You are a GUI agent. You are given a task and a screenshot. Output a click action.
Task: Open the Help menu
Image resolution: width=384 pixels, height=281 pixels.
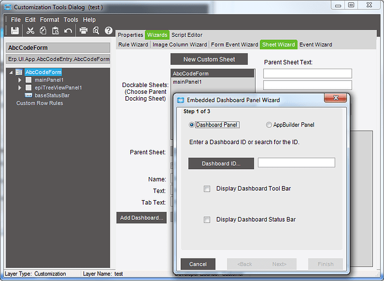89,20
